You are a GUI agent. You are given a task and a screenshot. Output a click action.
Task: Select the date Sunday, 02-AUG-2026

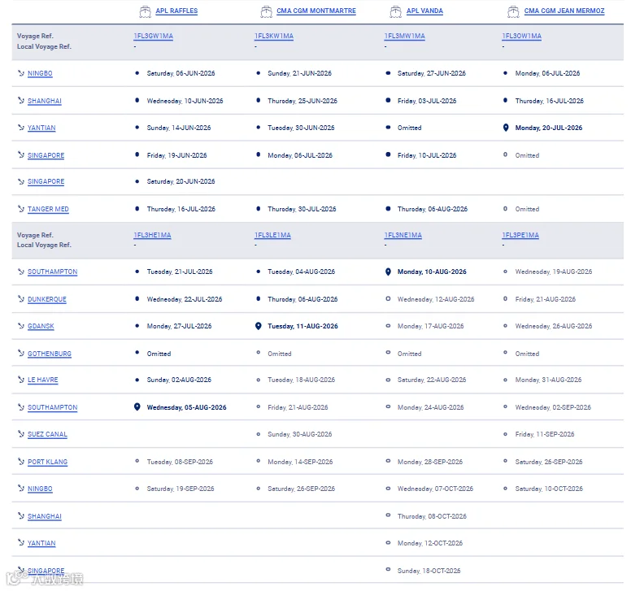pyautogui.click(x=179, y=380)
